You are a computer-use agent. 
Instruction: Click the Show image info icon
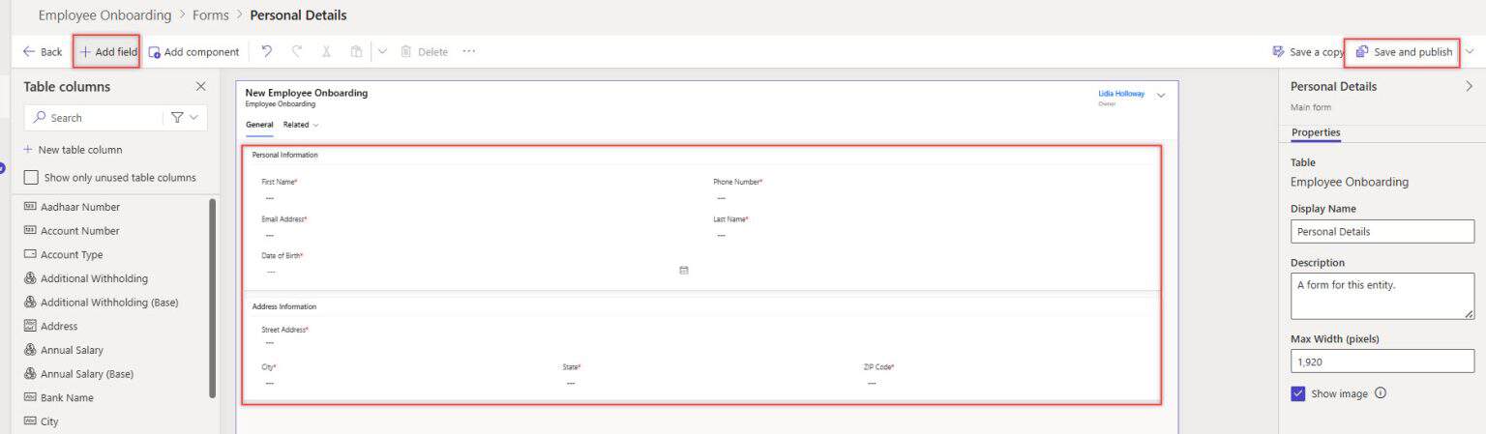[1381, 393]
